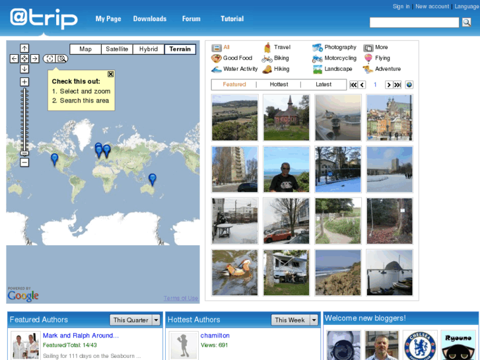
Task: Activate the select and zoom tool
Action: pos(50,59)
